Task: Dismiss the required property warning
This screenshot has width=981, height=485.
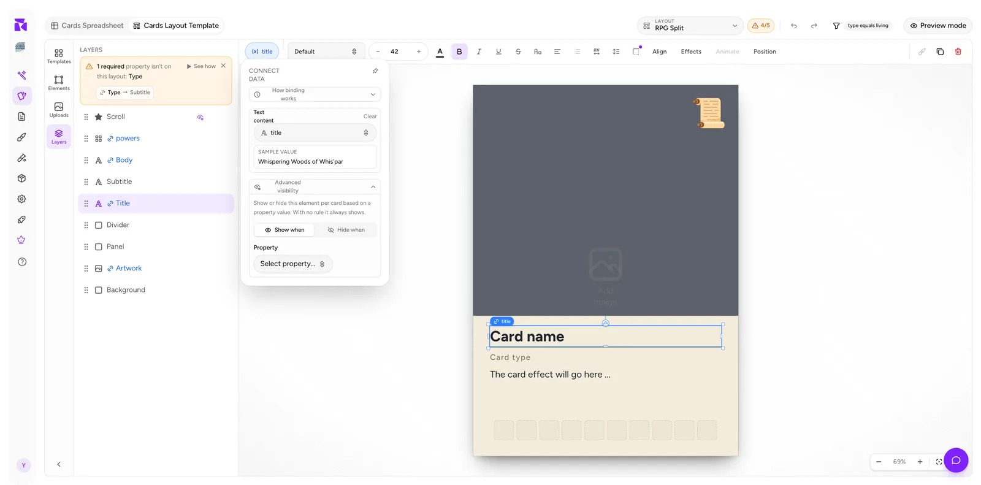Action: tap(223, 66)
